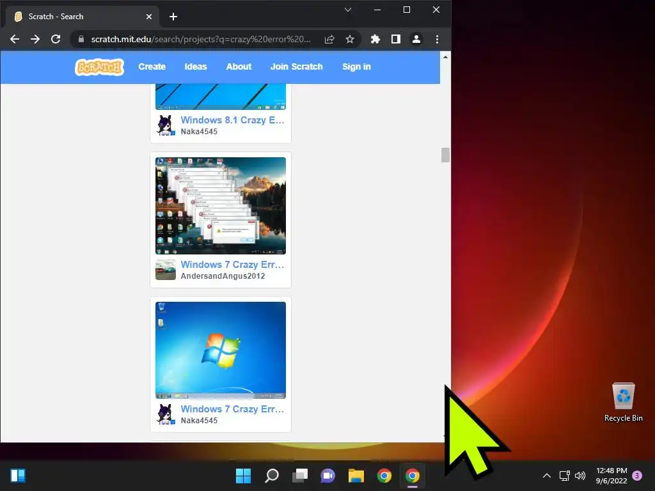The image size is (655, 491).
Task: Open Windows 8.1 project thumbnail image
Action: click(221, 97)
